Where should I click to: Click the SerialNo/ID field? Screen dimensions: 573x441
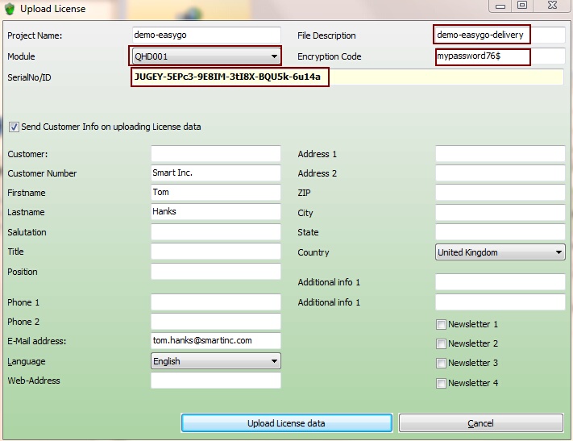(347, 77)
